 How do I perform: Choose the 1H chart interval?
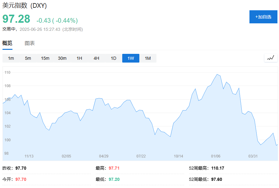coord(79,58)
